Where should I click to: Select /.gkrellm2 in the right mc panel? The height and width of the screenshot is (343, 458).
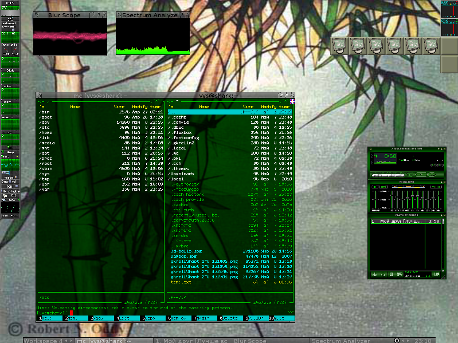pyautogui.click(x=230, y=143)
